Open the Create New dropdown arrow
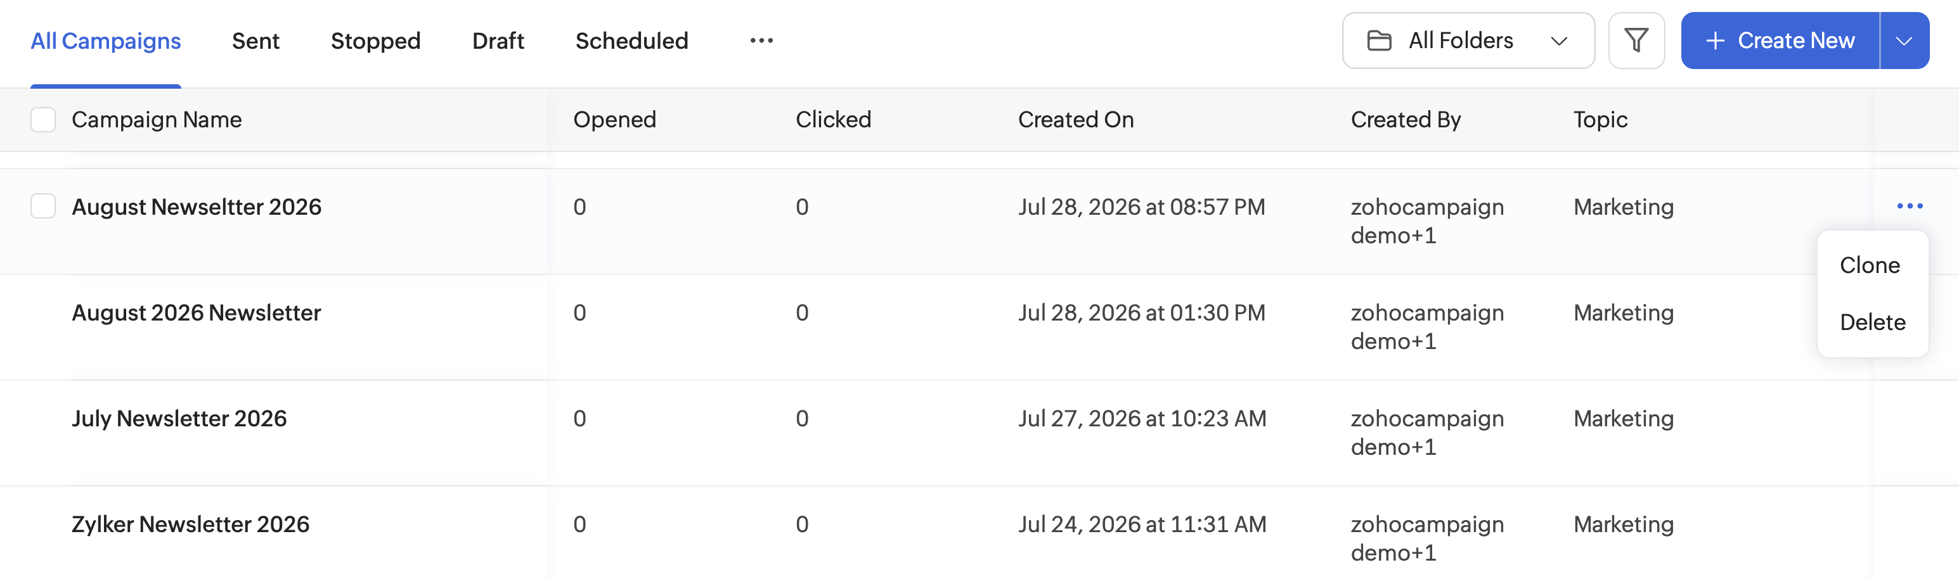Image resolution: width=1959 pixels, height=579 pixels. pyautogui.click(x=1903, y=41)
